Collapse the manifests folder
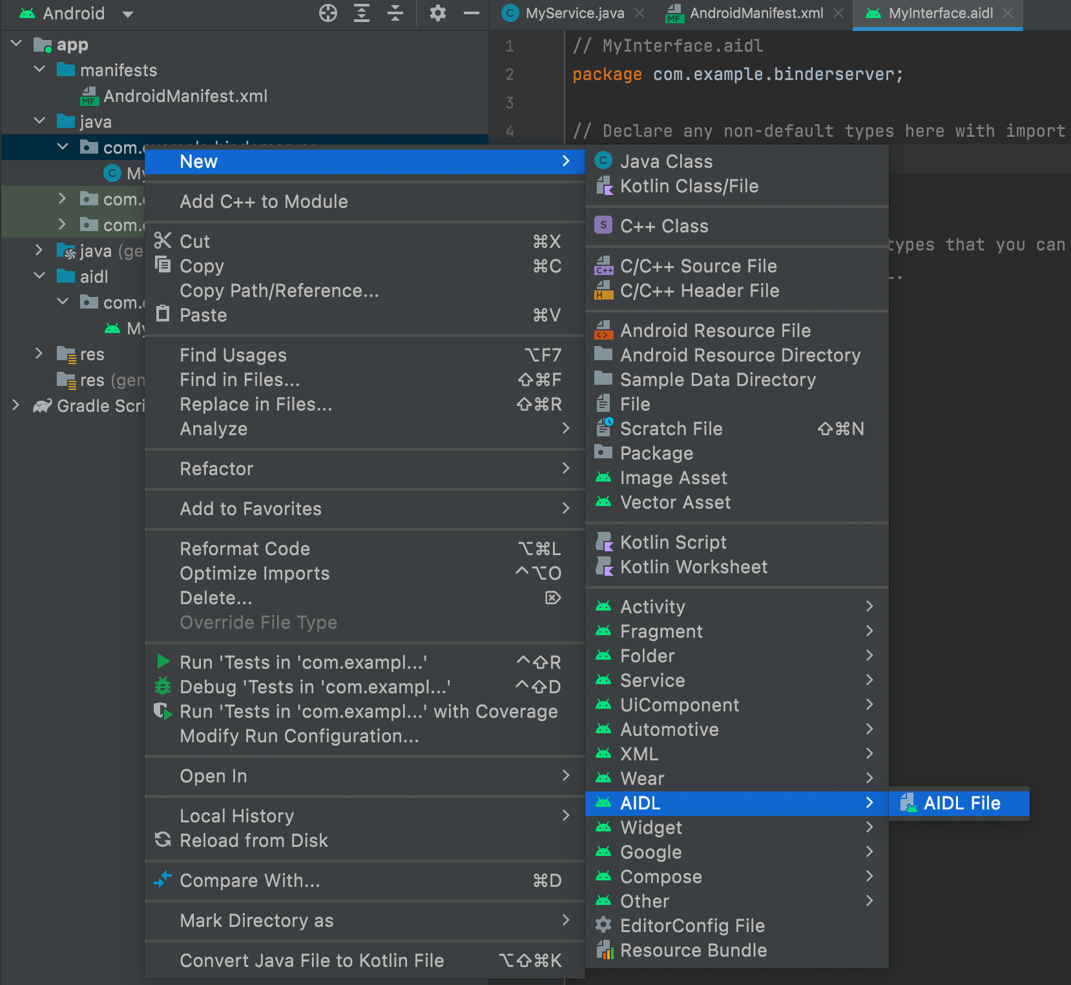Screen dimensions: 1071x985 click(39, 69)
